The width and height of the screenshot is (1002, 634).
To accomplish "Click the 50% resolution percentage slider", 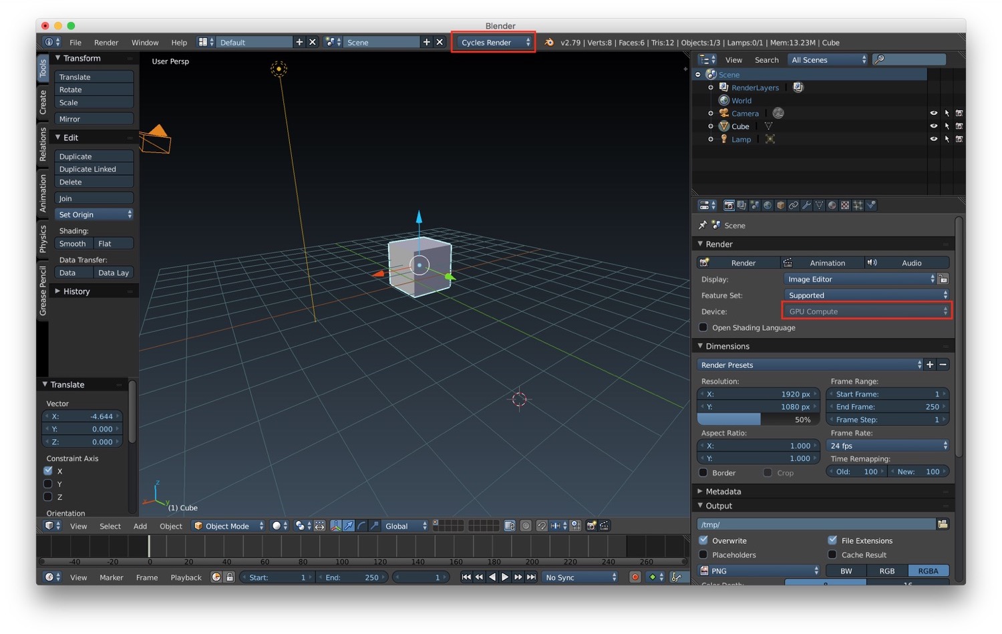I will click(x=758, y=420).
